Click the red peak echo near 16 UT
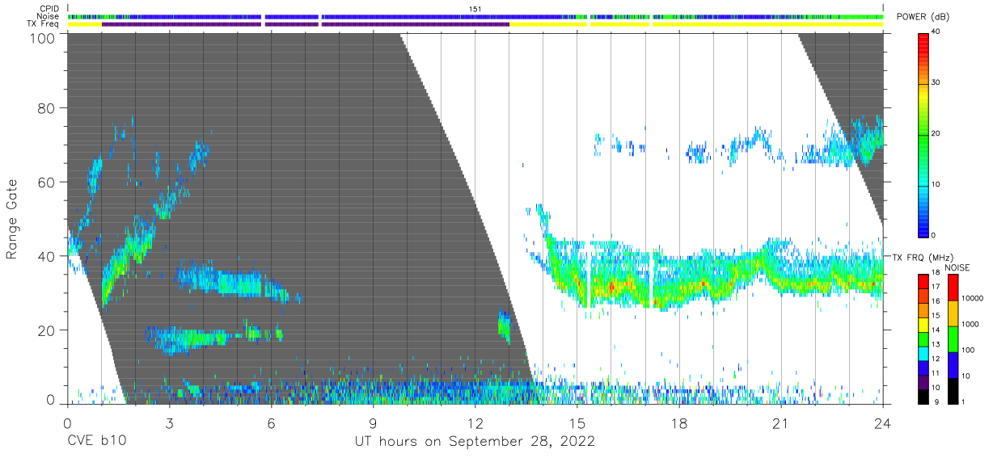This screenshot has height=458, width=993. (612, 285)
